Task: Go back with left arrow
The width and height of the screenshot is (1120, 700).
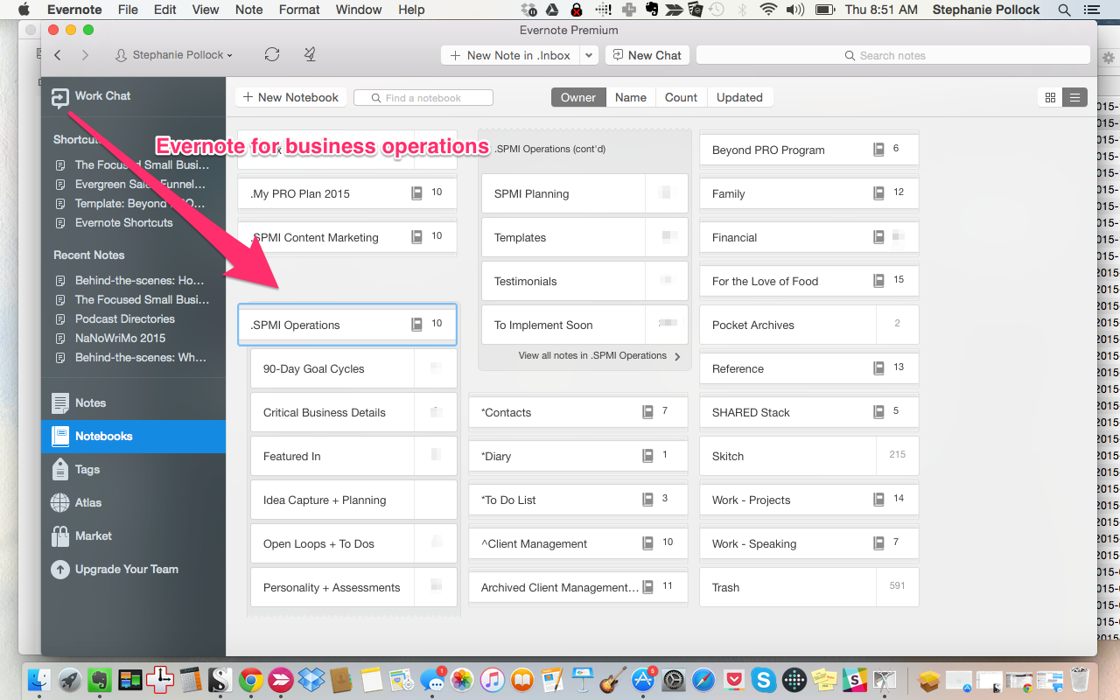Action: click(58, 55)
